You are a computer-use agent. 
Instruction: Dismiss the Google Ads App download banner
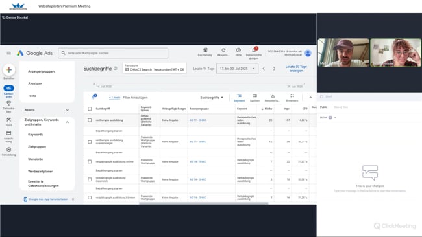point(73,199)
